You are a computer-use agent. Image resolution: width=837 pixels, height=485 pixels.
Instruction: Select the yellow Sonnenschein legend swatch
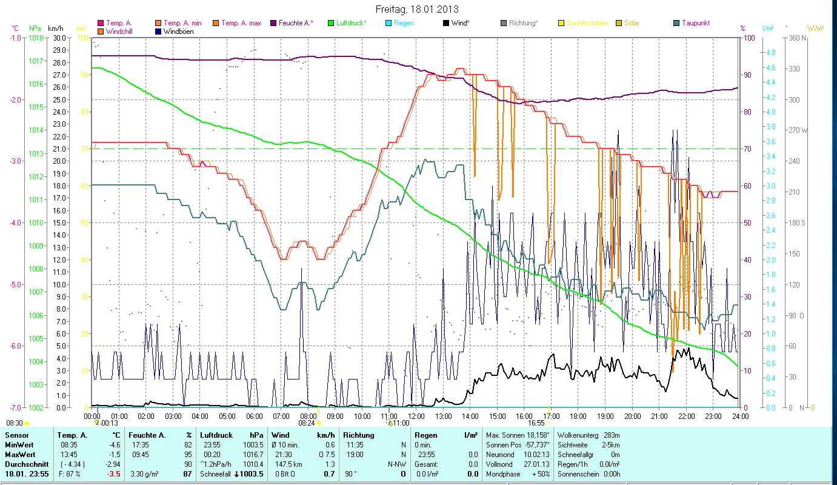561,23
